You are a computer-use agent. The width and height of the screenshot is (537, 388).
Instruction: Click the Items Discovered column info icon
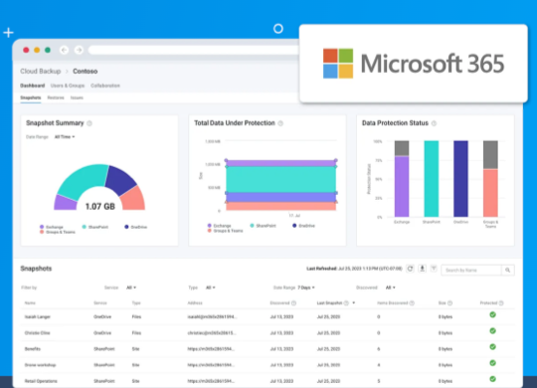(412, 303)
